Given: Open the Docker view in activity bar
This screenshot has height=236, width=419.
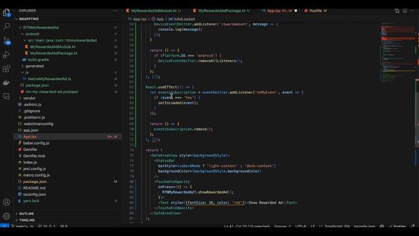Looking at the screenshot, I should tap(7, 83).
